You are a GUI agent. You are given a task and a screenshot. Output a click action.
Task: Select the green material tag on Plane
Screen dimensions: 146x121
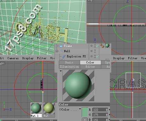(x=108, y=46)
